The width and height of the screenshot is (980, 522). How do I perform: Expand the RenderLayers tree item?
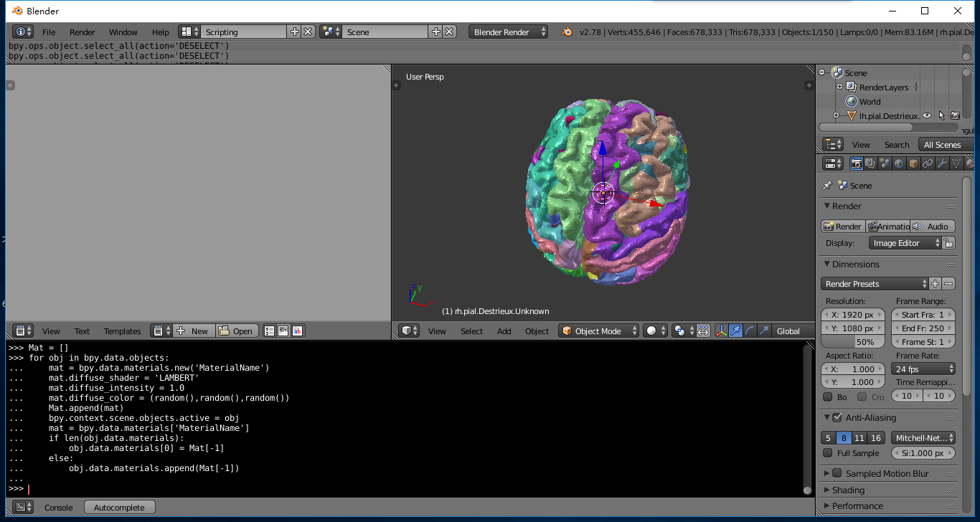click(839, 87)
